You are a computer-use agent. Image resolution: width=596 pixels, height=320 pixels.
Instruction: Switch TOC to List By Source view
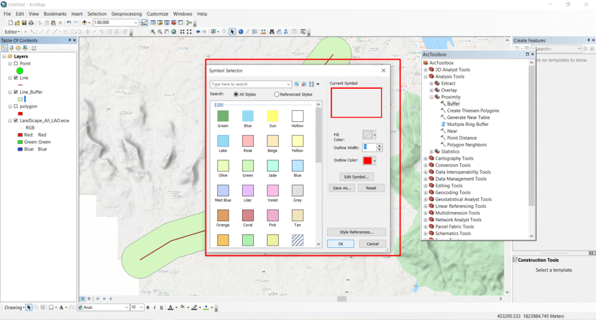(x=12, y=48)
